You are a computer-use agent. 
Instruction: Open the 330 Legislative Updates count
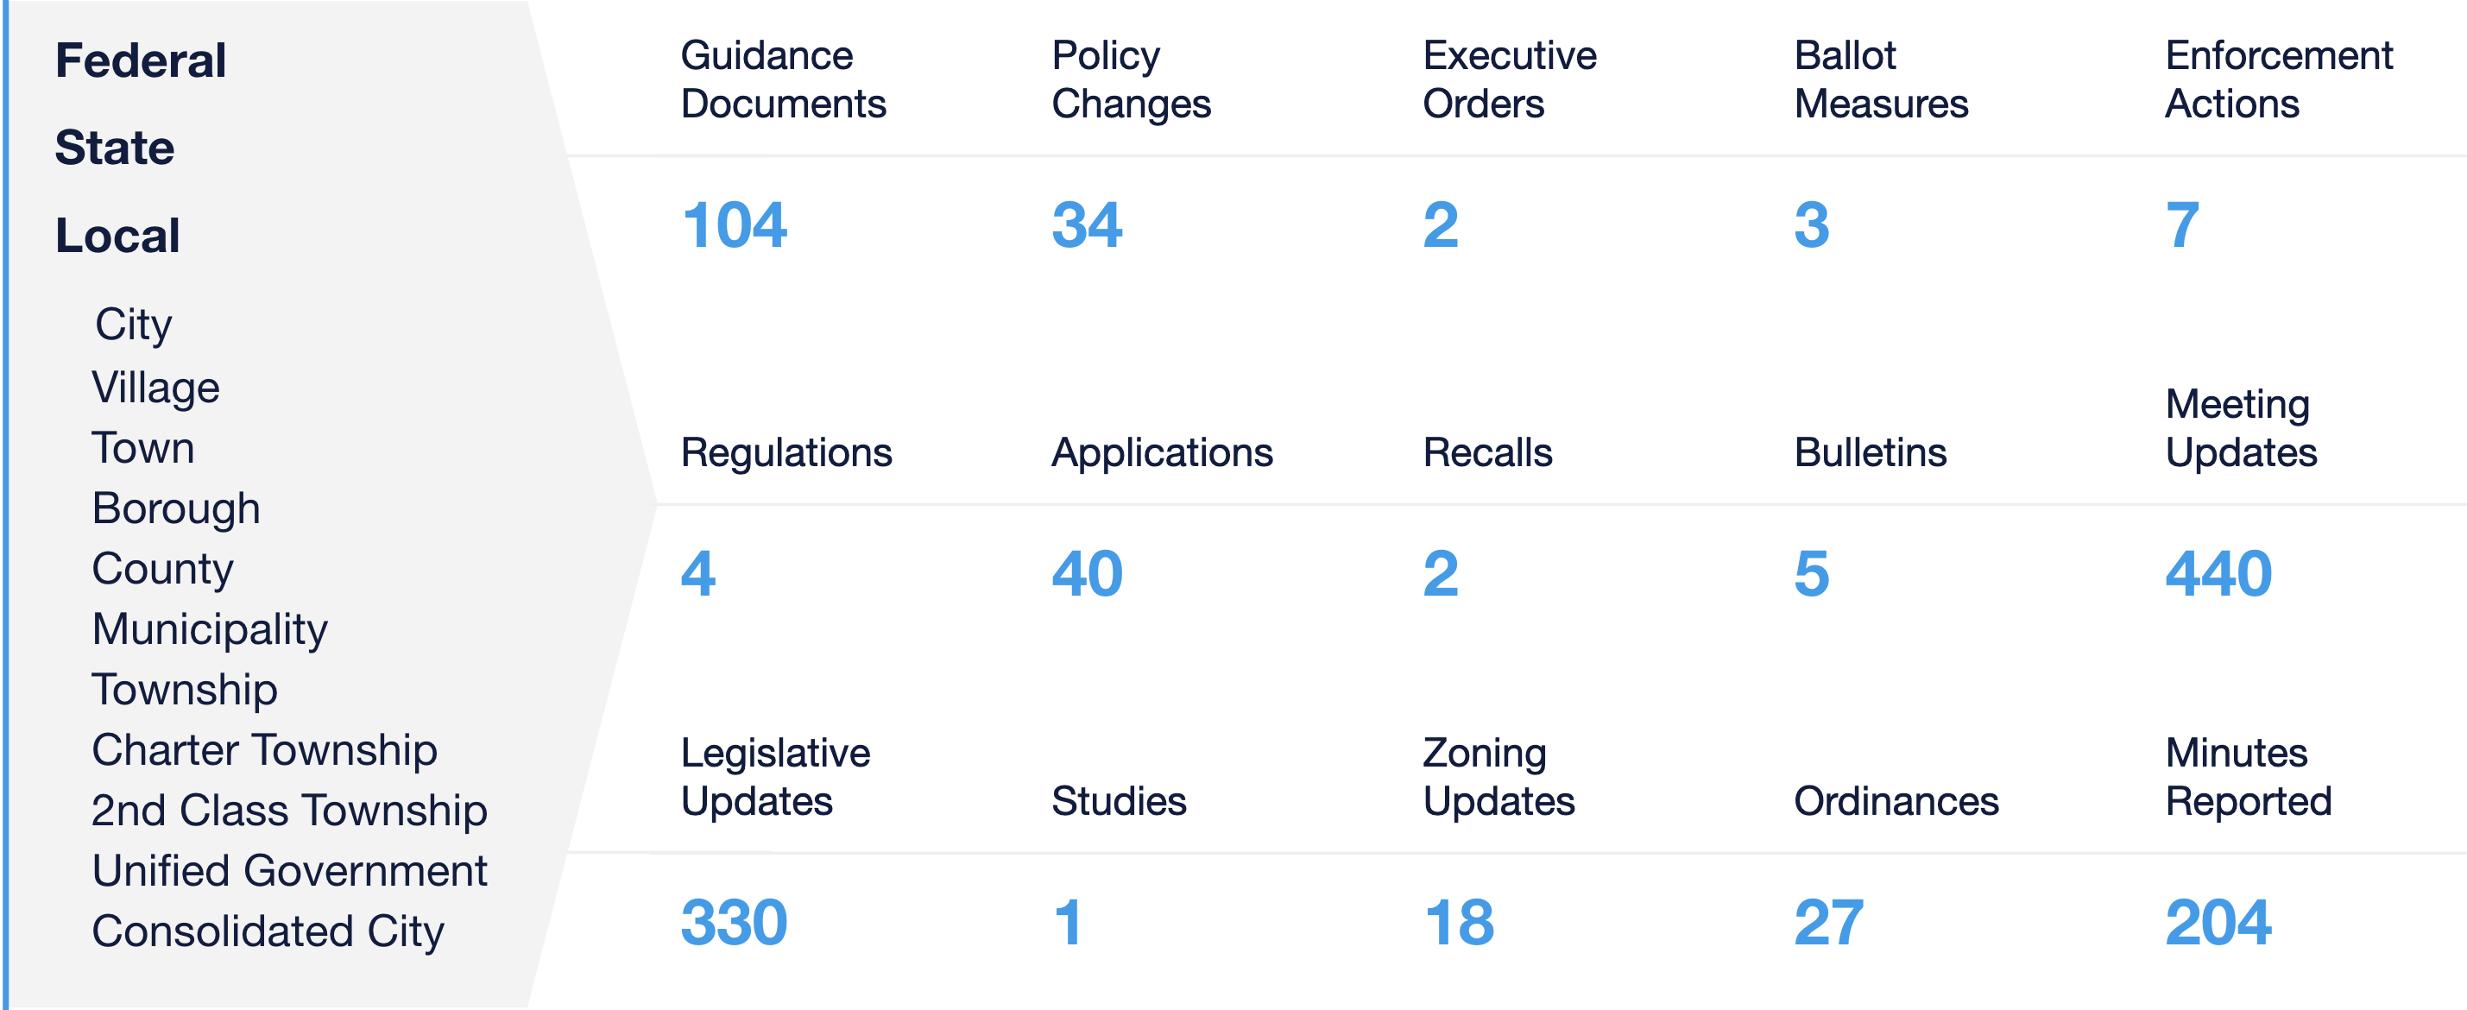point(735,923)
